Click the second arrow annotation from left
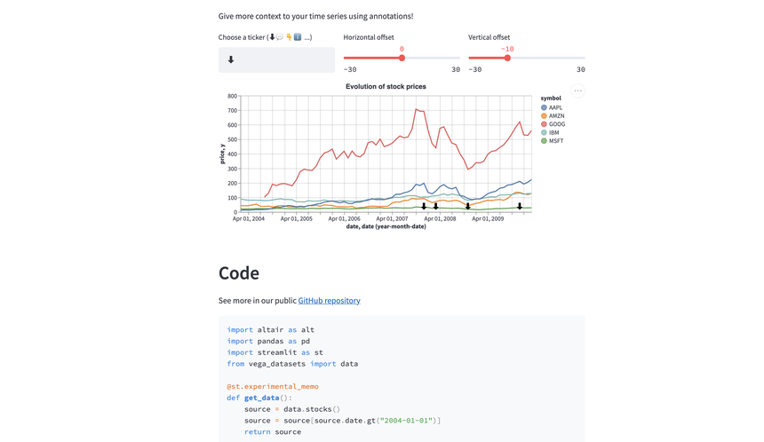 click(436, 206)
